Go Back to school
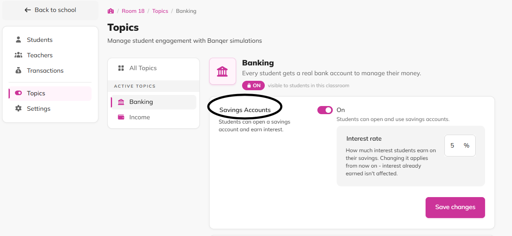Screen dimensions: 512x236 [x=50, y=10]
